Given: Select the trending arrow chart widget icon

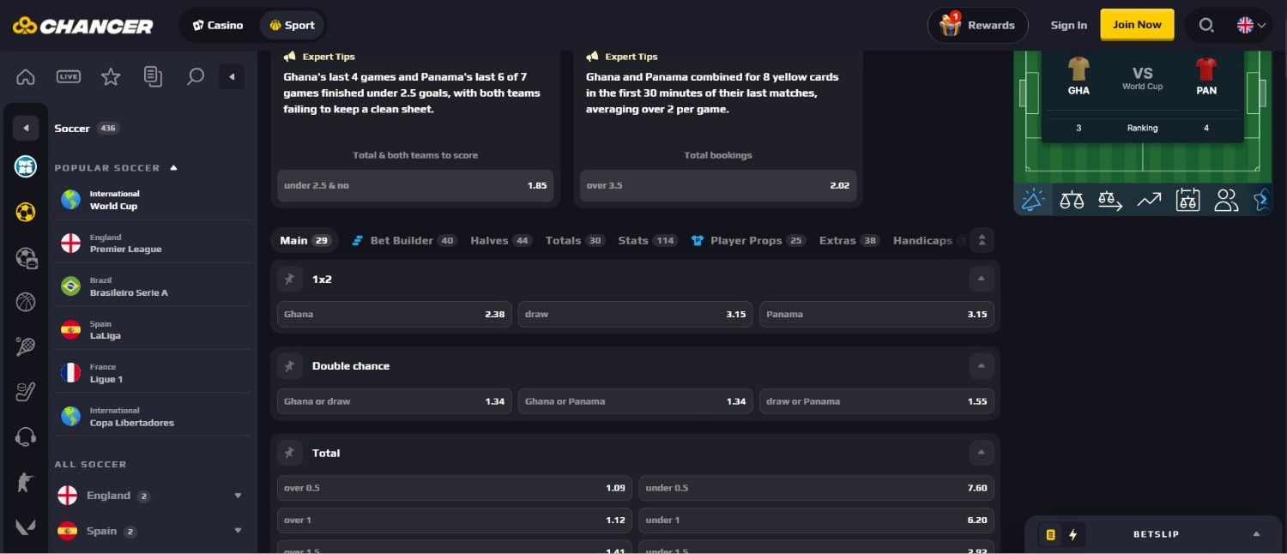Looking at the screenshot, I should click(1149, 200).
